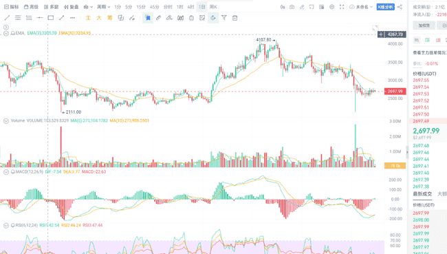447x254 pixels.
Task: Collapse the RSI indicator panel
Action: (x=6, y=226)
